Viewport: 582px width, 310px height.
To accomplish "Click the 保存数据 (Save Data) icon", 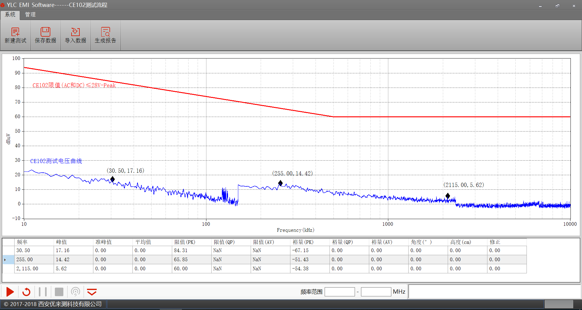I will click(45, 32).
